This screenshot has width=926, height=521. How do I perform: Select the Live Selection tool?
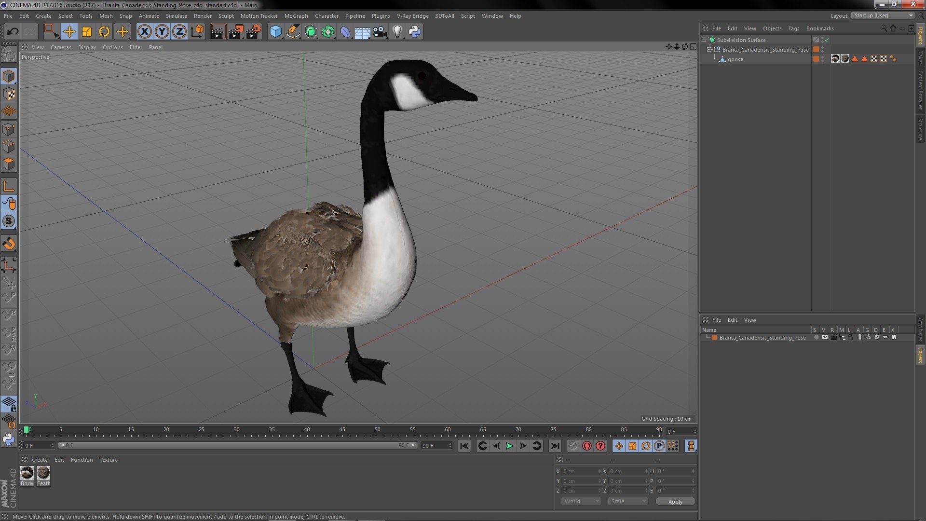coord(51,32)
